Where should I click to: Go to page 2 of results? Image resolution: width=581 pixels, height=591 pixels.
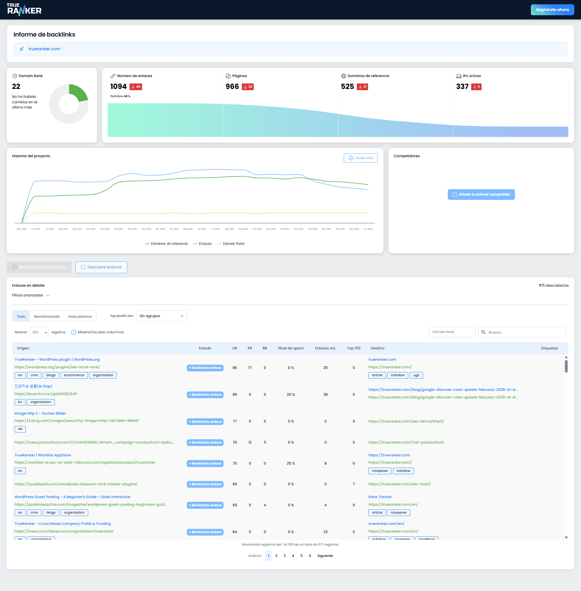click(x=276, y=556)
